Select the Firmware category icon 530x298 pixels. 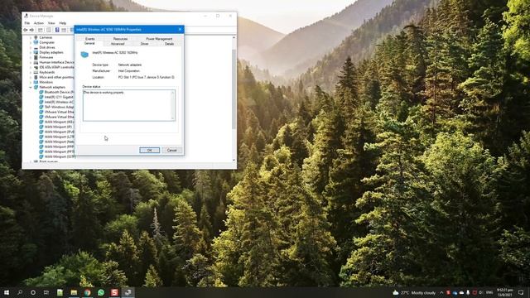point(36,57)
